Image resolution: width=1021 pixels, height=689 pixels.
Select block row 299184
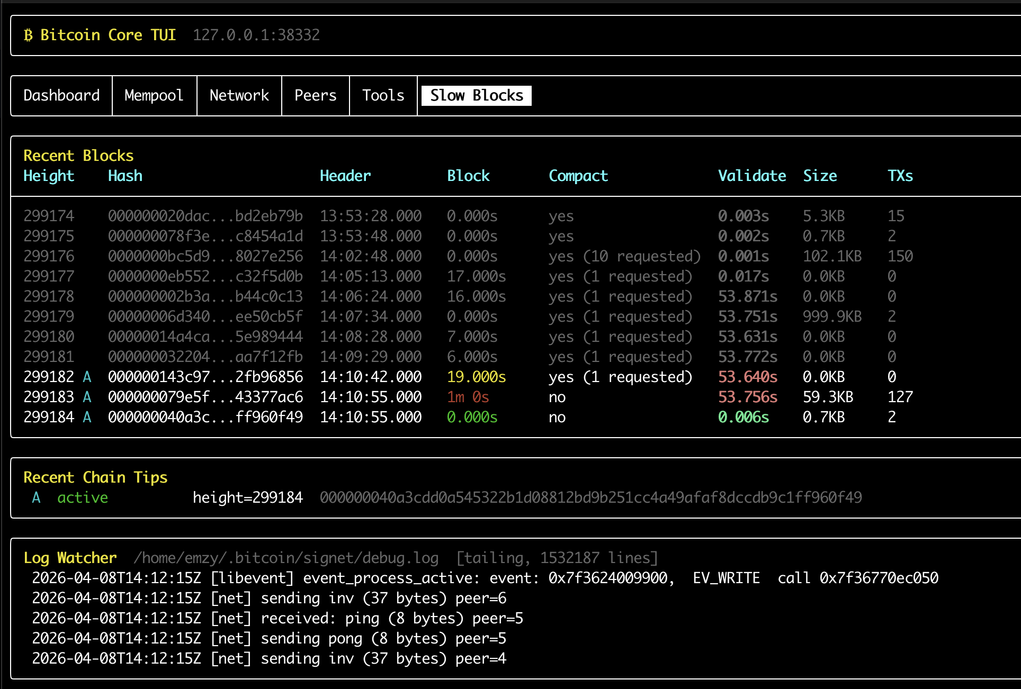click(x=49, y=417)
